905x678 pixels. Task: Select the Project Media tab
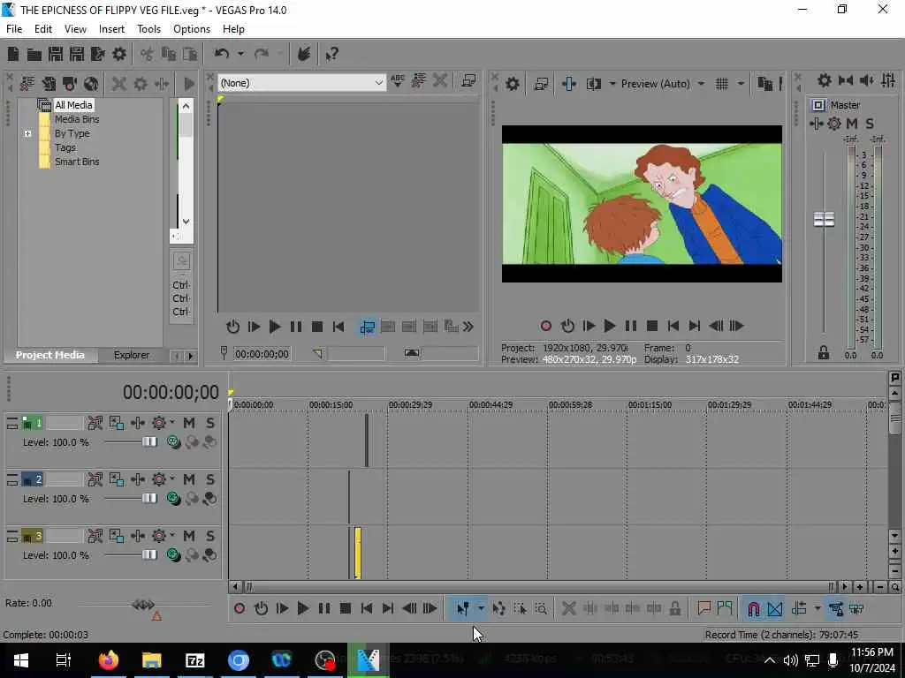tap(49, 355)
